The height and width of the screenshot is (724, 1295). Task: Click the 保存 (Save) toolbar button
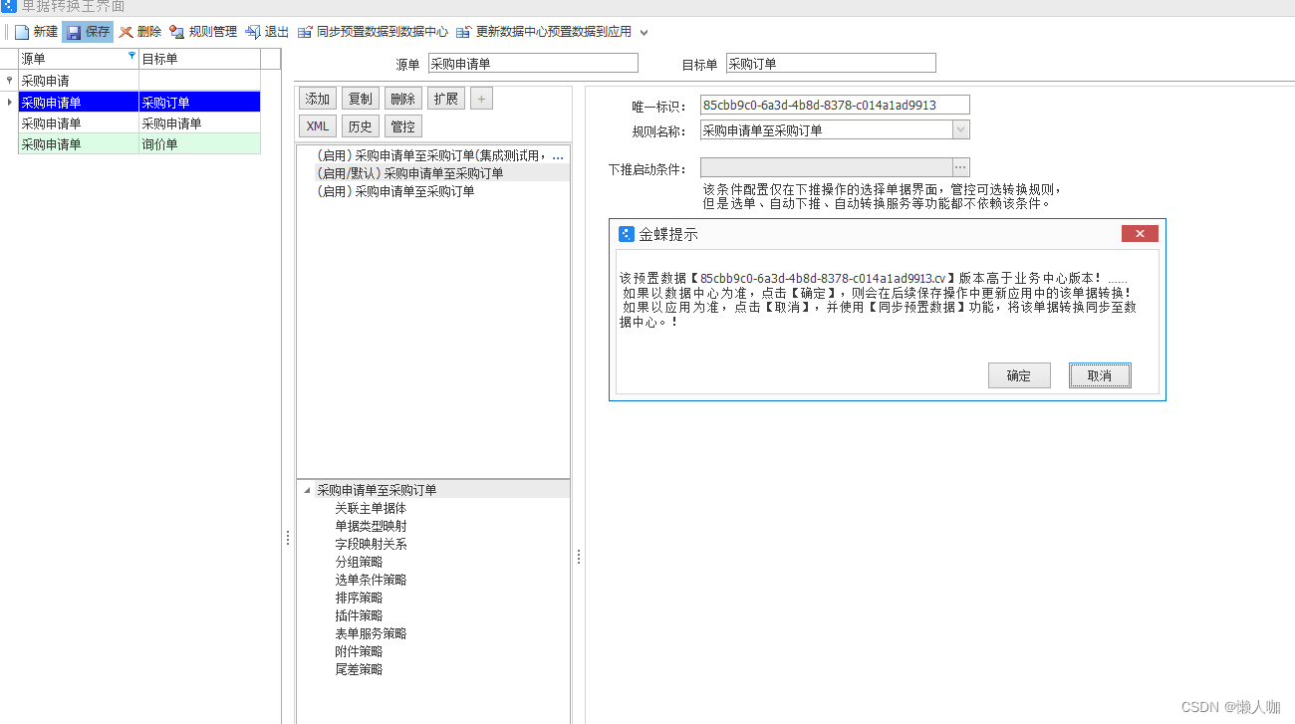coord(88,32)
